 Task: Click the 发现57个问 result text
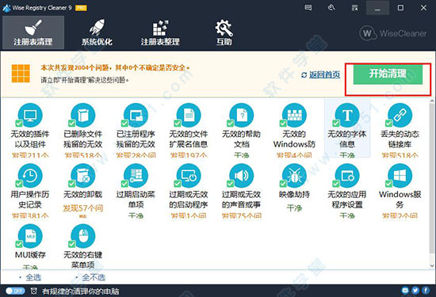pos(83,208)
